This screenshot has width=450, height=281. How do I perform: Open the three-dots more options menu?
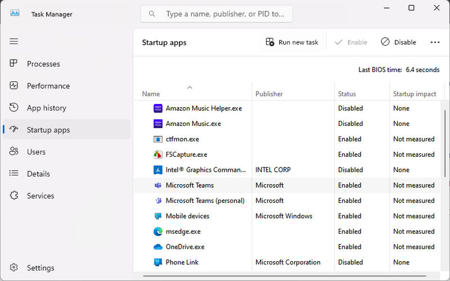[435, 42]
